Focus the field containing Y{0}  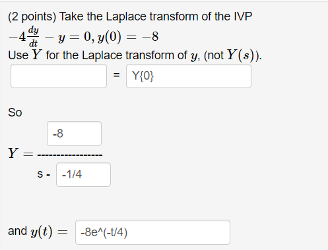[x=189, y=76]
